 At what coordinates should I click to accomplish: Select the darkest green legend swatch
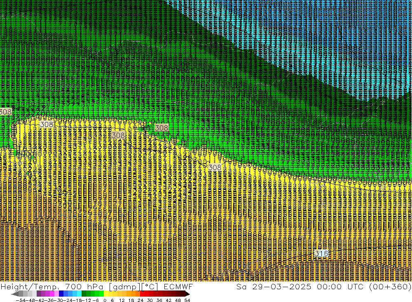84,294
